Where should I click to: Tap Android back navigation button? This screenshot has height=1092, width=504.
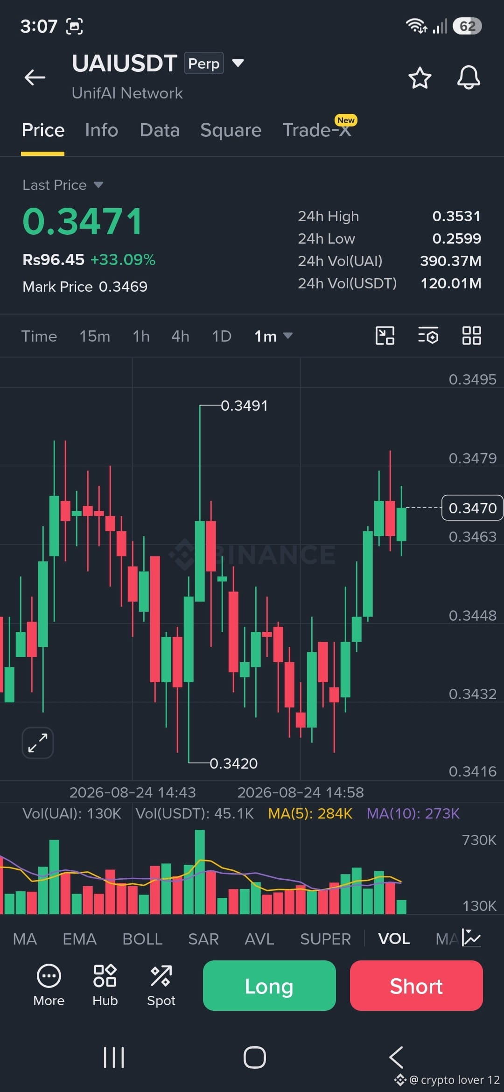(x=396, y=1057)
